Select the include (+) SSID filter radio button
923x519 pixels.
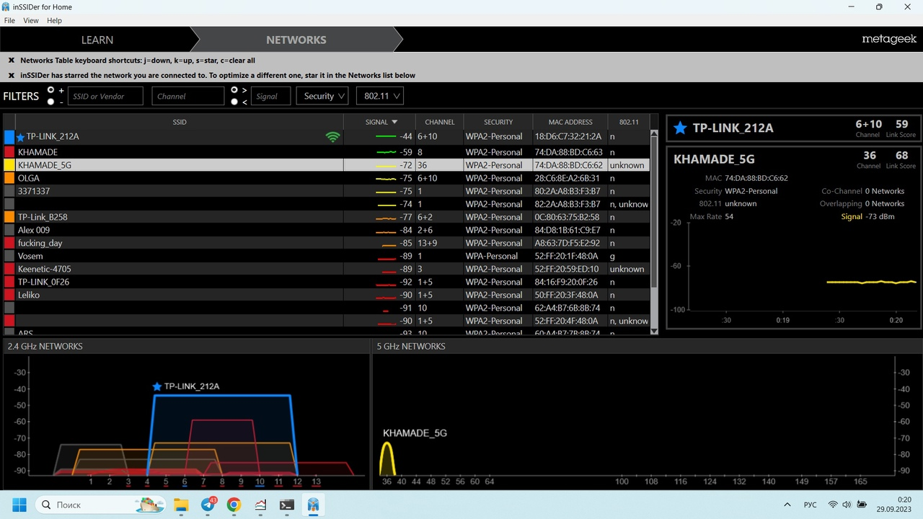[50, 90]
